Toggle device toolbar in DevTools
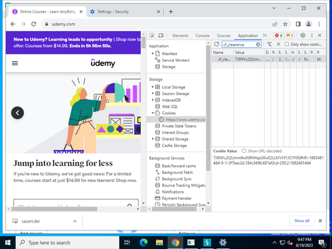 pos(161,35)
